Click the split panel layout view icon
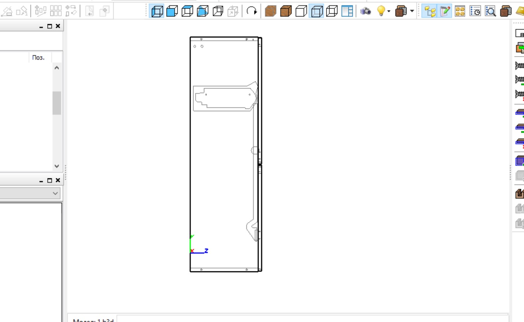The width and height of the screenshot is (524, 322). pos(347,12)
